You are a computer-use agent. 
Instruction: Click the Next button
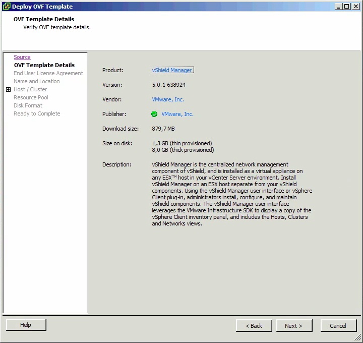(x=294, y=326)
